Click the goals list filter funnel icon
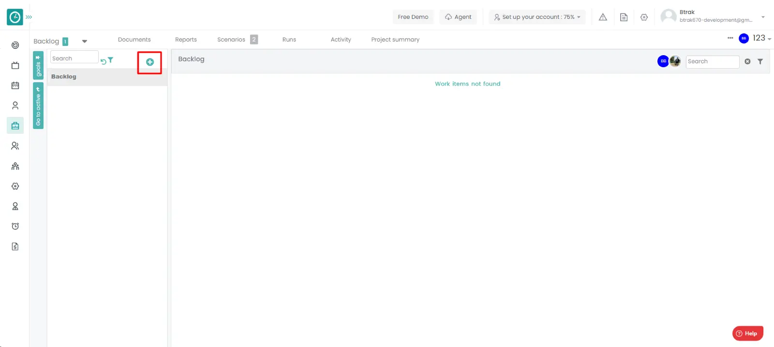 (111, 60)
